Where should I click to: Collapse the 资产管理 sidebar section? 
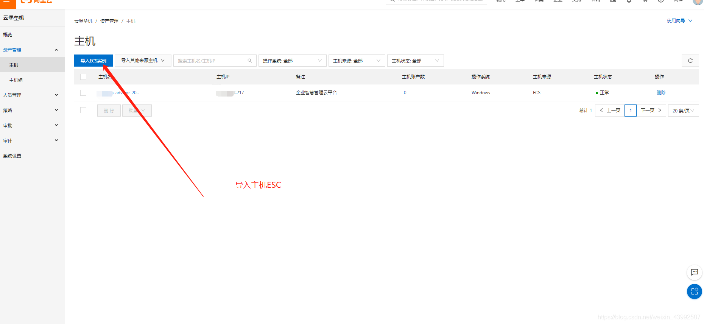point(32,50)
